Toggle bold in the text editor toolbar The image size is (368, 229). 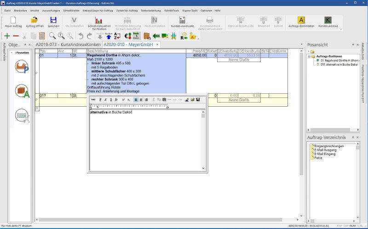[100, 99]
